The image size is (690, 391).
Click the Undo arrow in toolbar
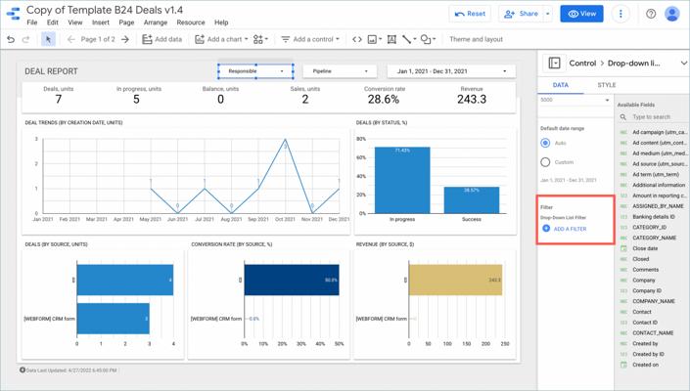(x=11, y=40)
